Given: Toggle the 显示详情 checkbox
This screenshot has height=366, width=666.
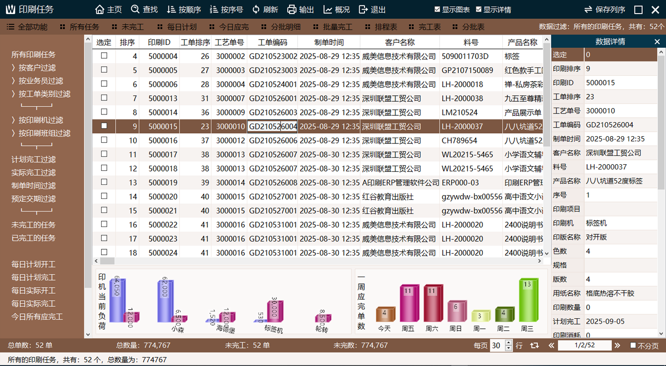Looking at the screenshot, I should pos(479,10).
